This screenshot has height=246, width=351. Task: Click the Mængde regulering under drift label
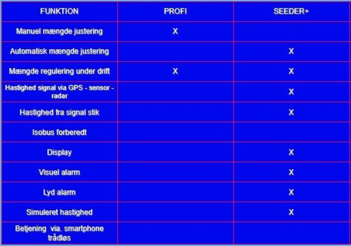coord(59,71)
